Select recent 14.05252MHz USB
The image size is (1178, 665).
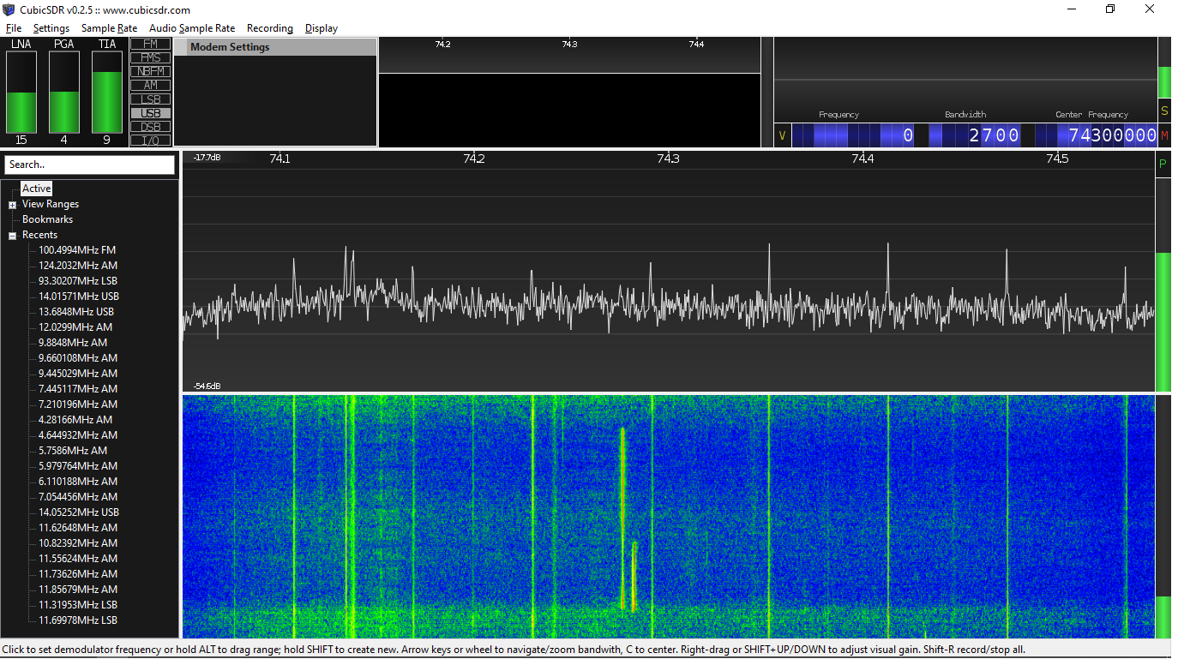tap(79, 512)
